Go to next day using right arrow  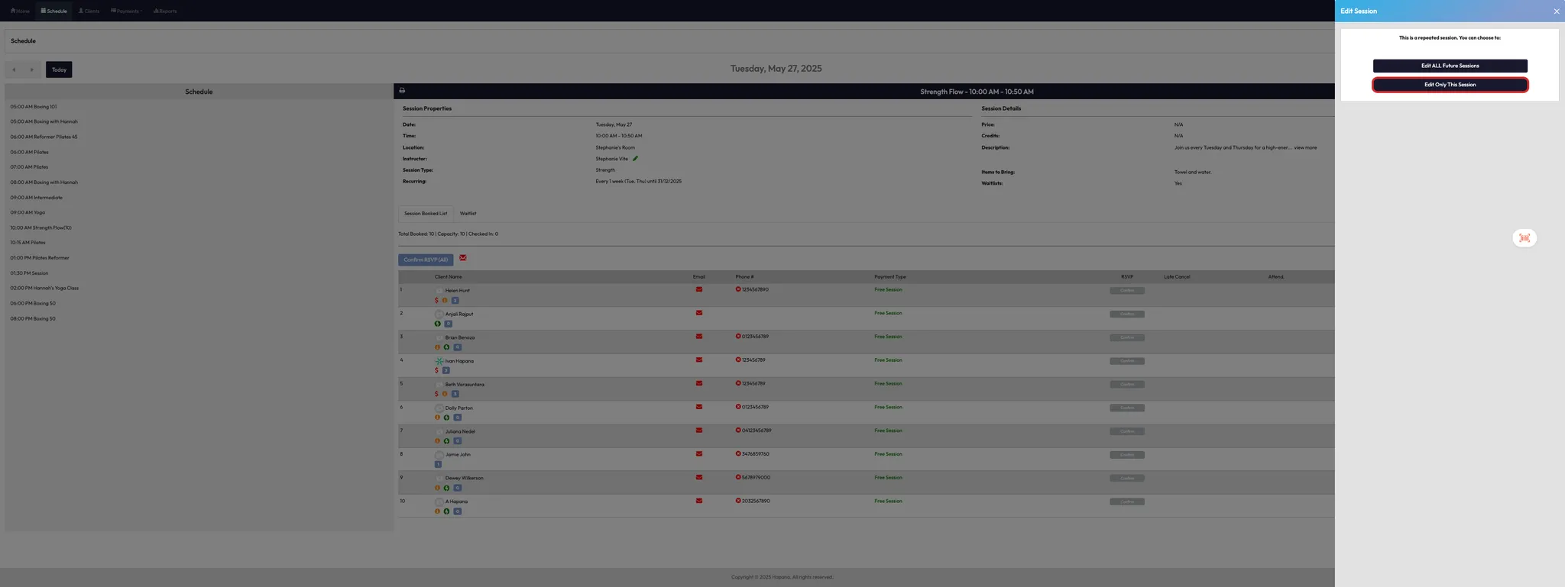32,70
